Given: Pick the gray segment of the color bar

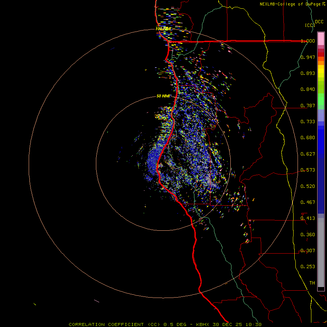Looking at the screenshot, I should coord(321,253).
